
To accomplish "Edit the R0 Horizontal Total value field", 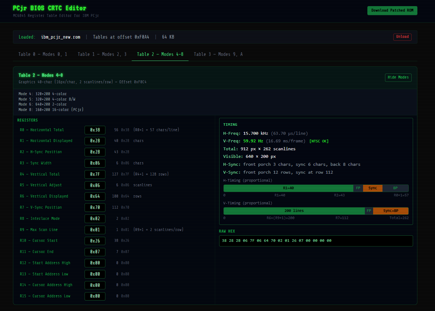I will point(95,130).
